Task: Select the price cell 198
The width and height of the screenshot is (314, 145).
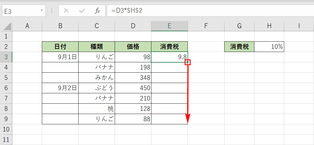Action: (x=133, y=67)
